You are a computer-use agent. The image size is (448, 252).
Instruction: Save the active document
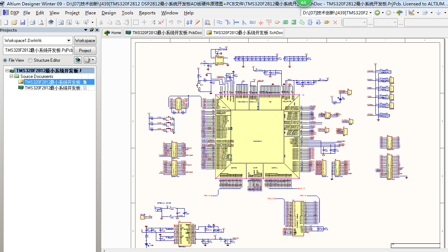pyautogui.click(x=23, y=22)
